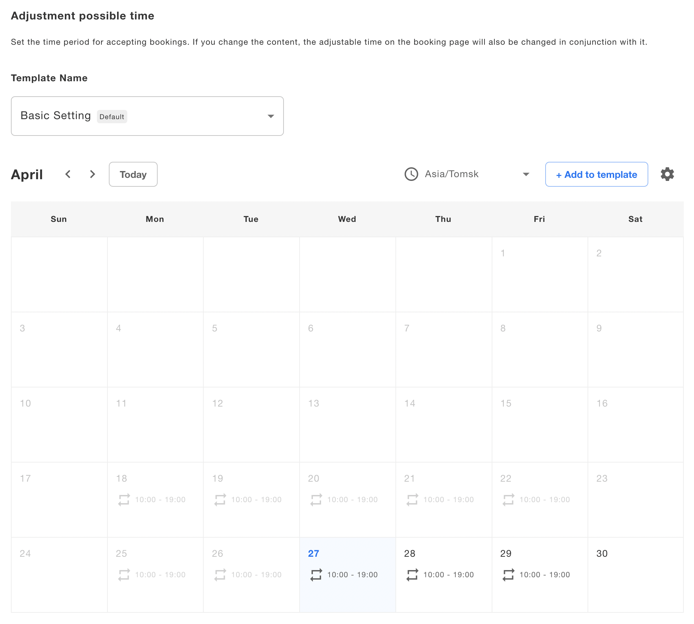694x624 pixels.
Task: Open the 10:00 - 19:00 slot on April 28
Action: pos(448,575)
